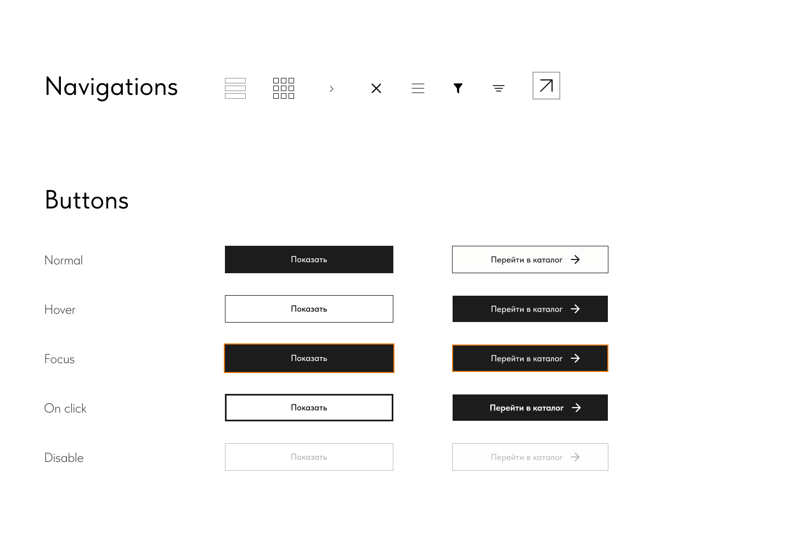Click the Hover row 'Перейти в каталог' button
This screenshot has height=553, width=790.
tap(530, 309)
